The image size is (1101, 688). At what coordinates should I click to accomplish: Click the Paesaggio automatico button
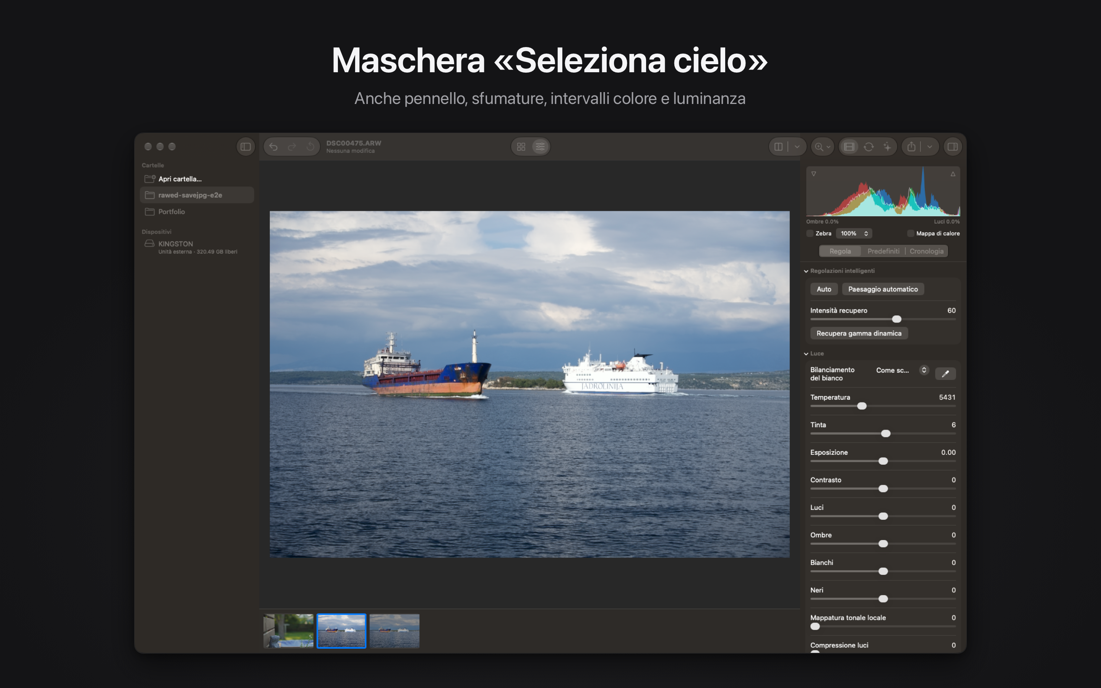click(883, 289)
